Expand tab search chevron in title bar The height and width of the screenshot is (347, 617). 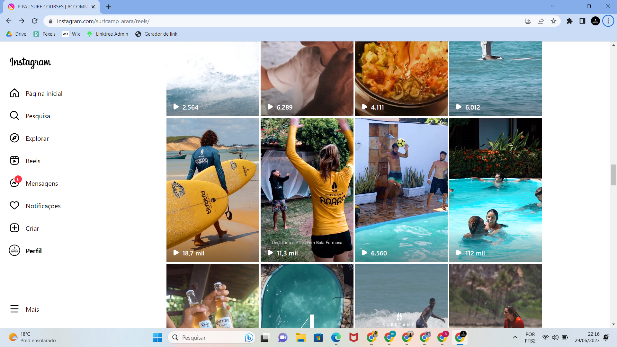click(552, 6)
